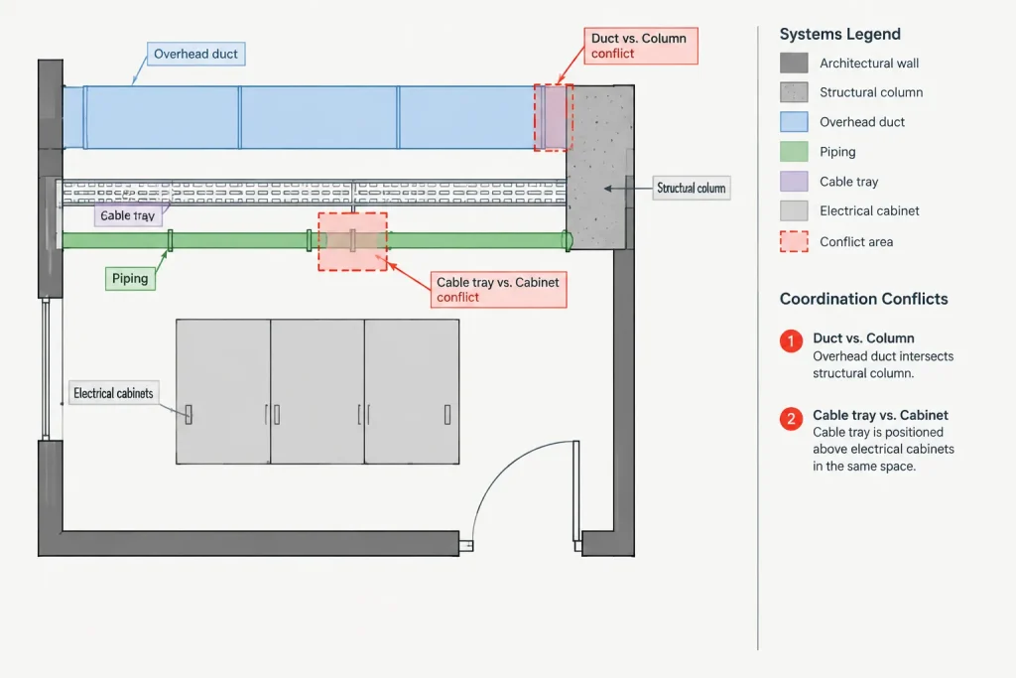This screenshot has width=1016, height=678.
Task: Click 'Piping' legend text
Action: [837, 152]
